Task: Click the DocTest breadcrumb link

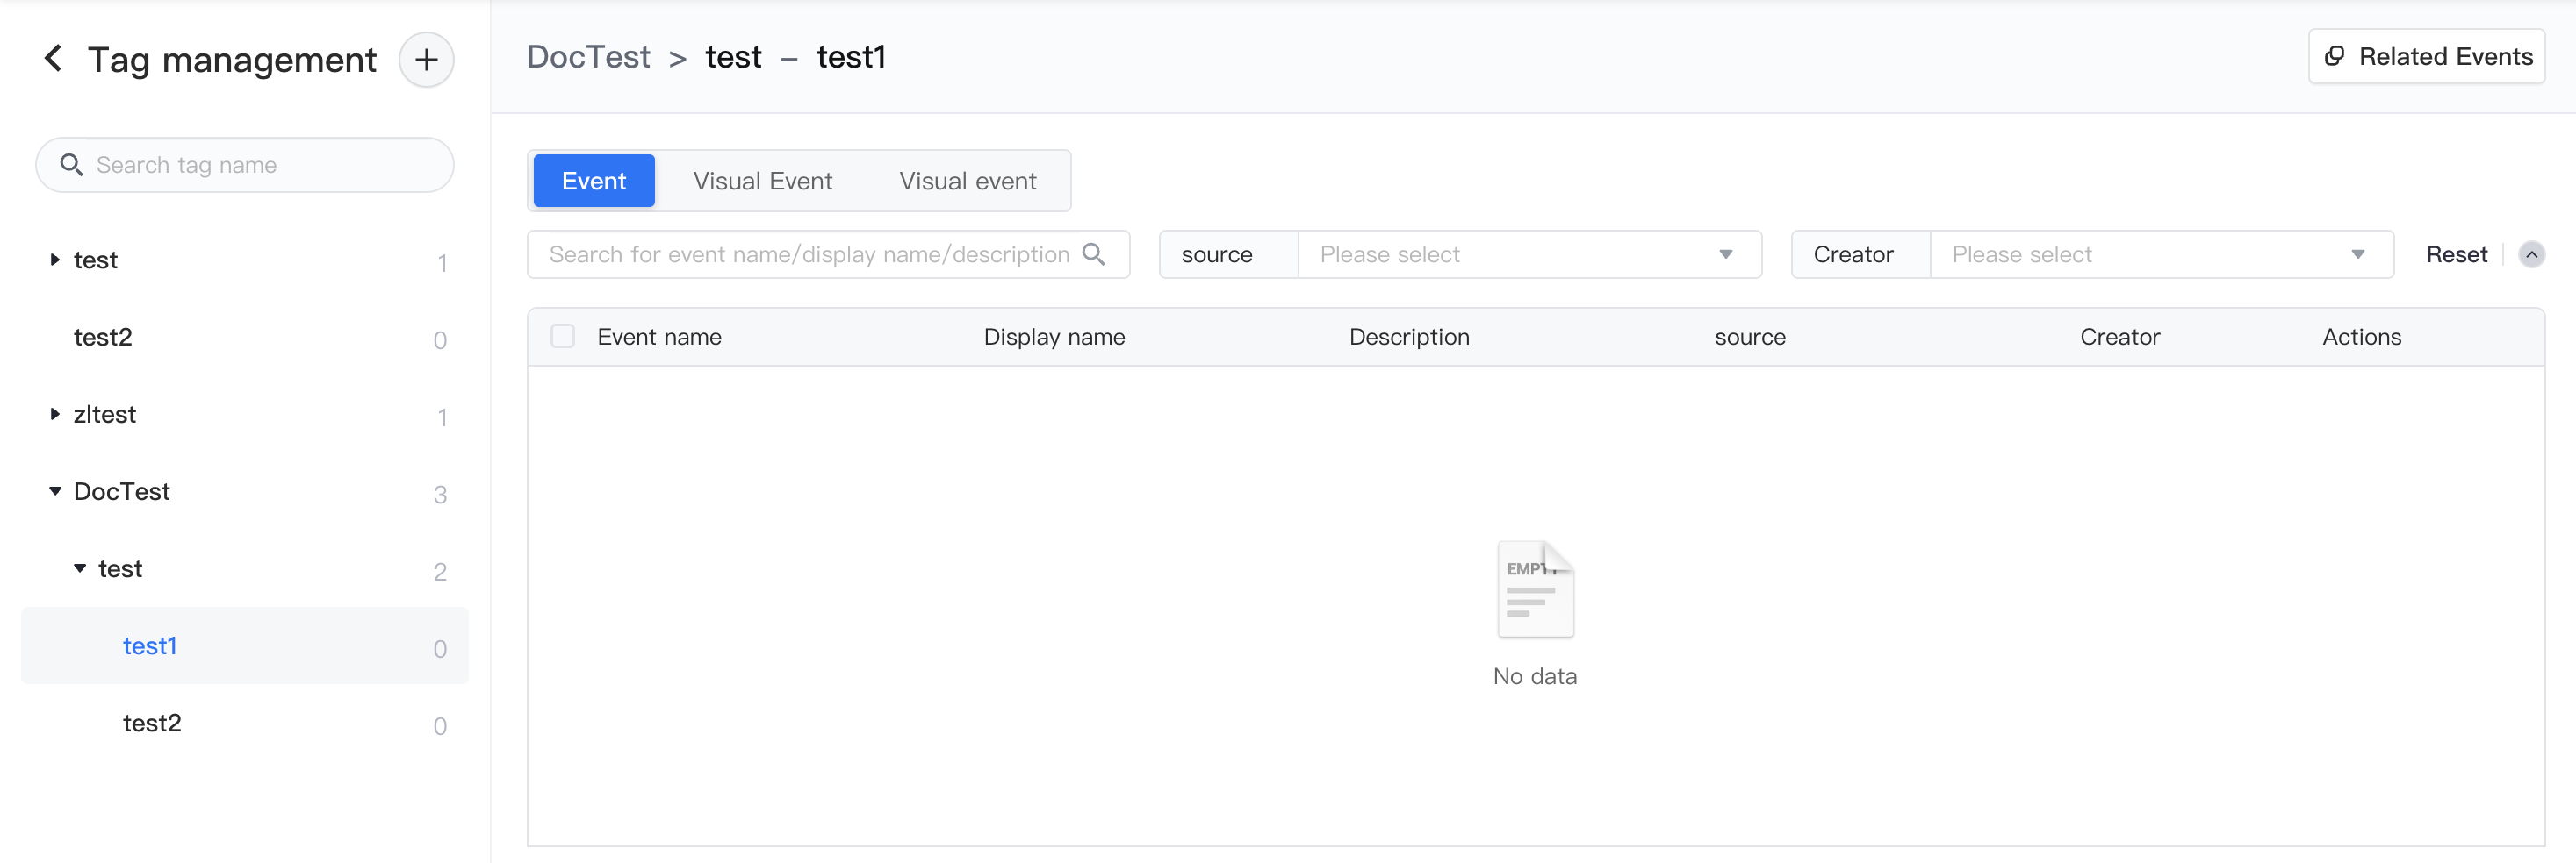Action: tap(589, 57)
